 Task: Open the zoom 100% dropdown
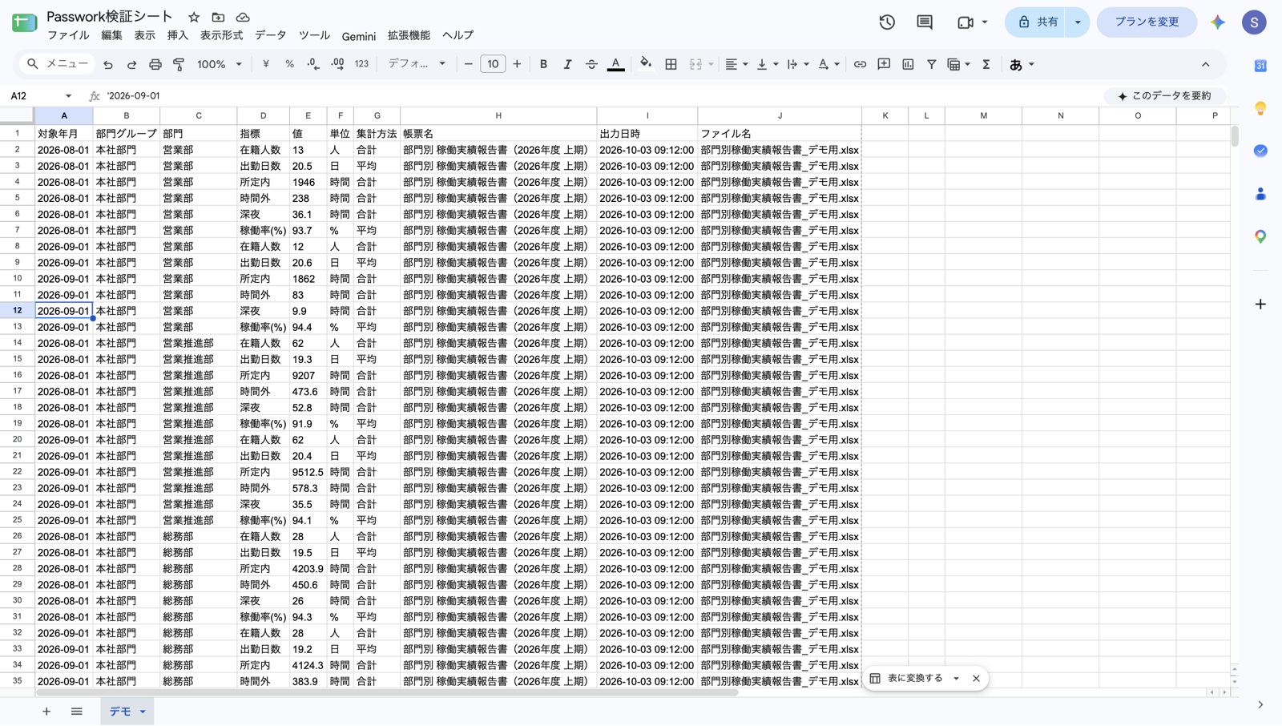click(220, 65)
